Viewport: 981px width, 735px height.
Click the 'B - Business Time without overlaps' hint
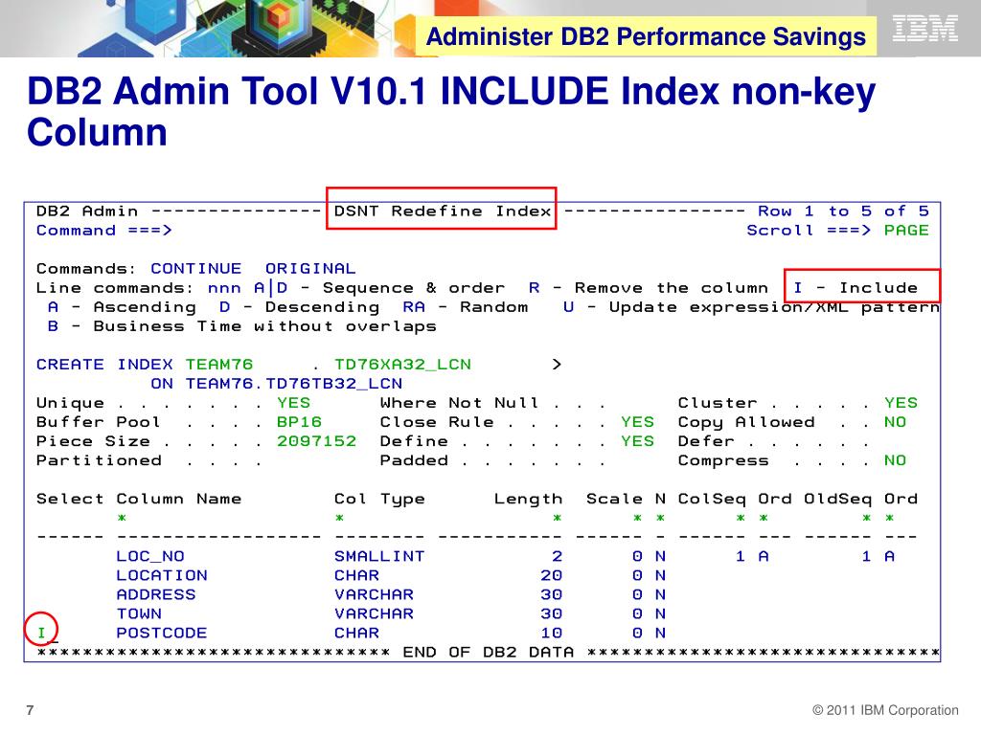point(242,326)
